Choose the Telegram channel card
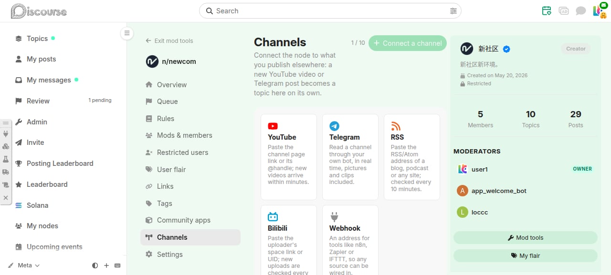This screenshot has height=275, width=611. click(x=350, y=157)
